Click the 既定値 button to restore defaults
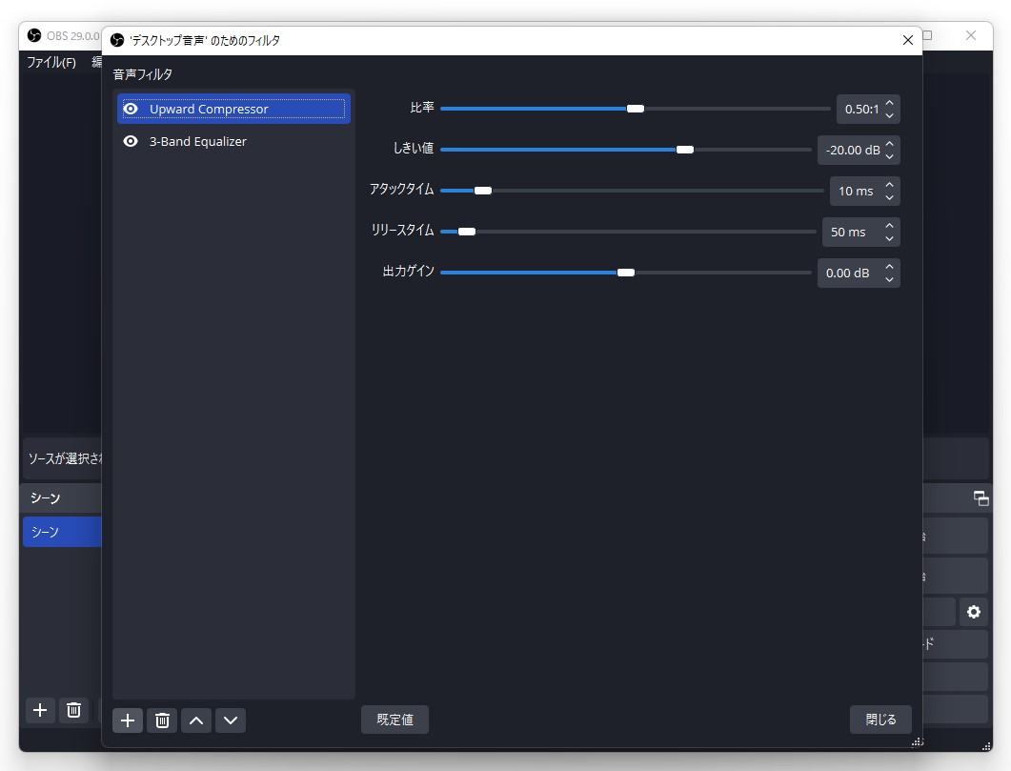This screenshot has height=771, width=1011. [x=394, y=720]
